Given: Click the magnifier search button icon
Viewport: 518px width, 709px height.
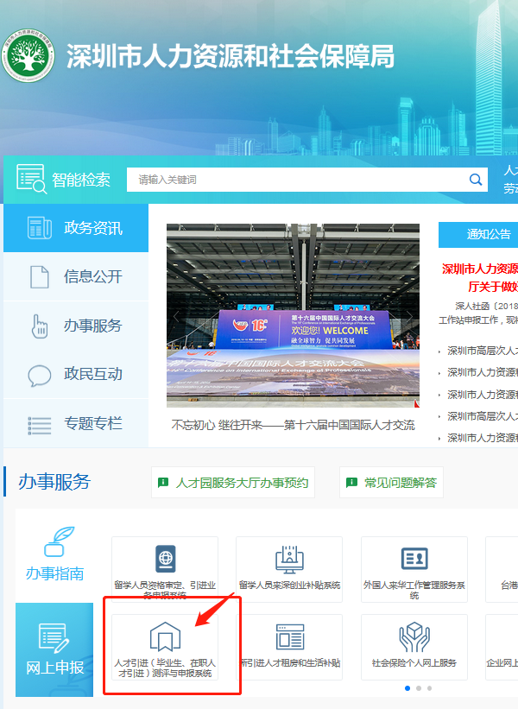Looking at the screenshot, I should pos(476,180).
